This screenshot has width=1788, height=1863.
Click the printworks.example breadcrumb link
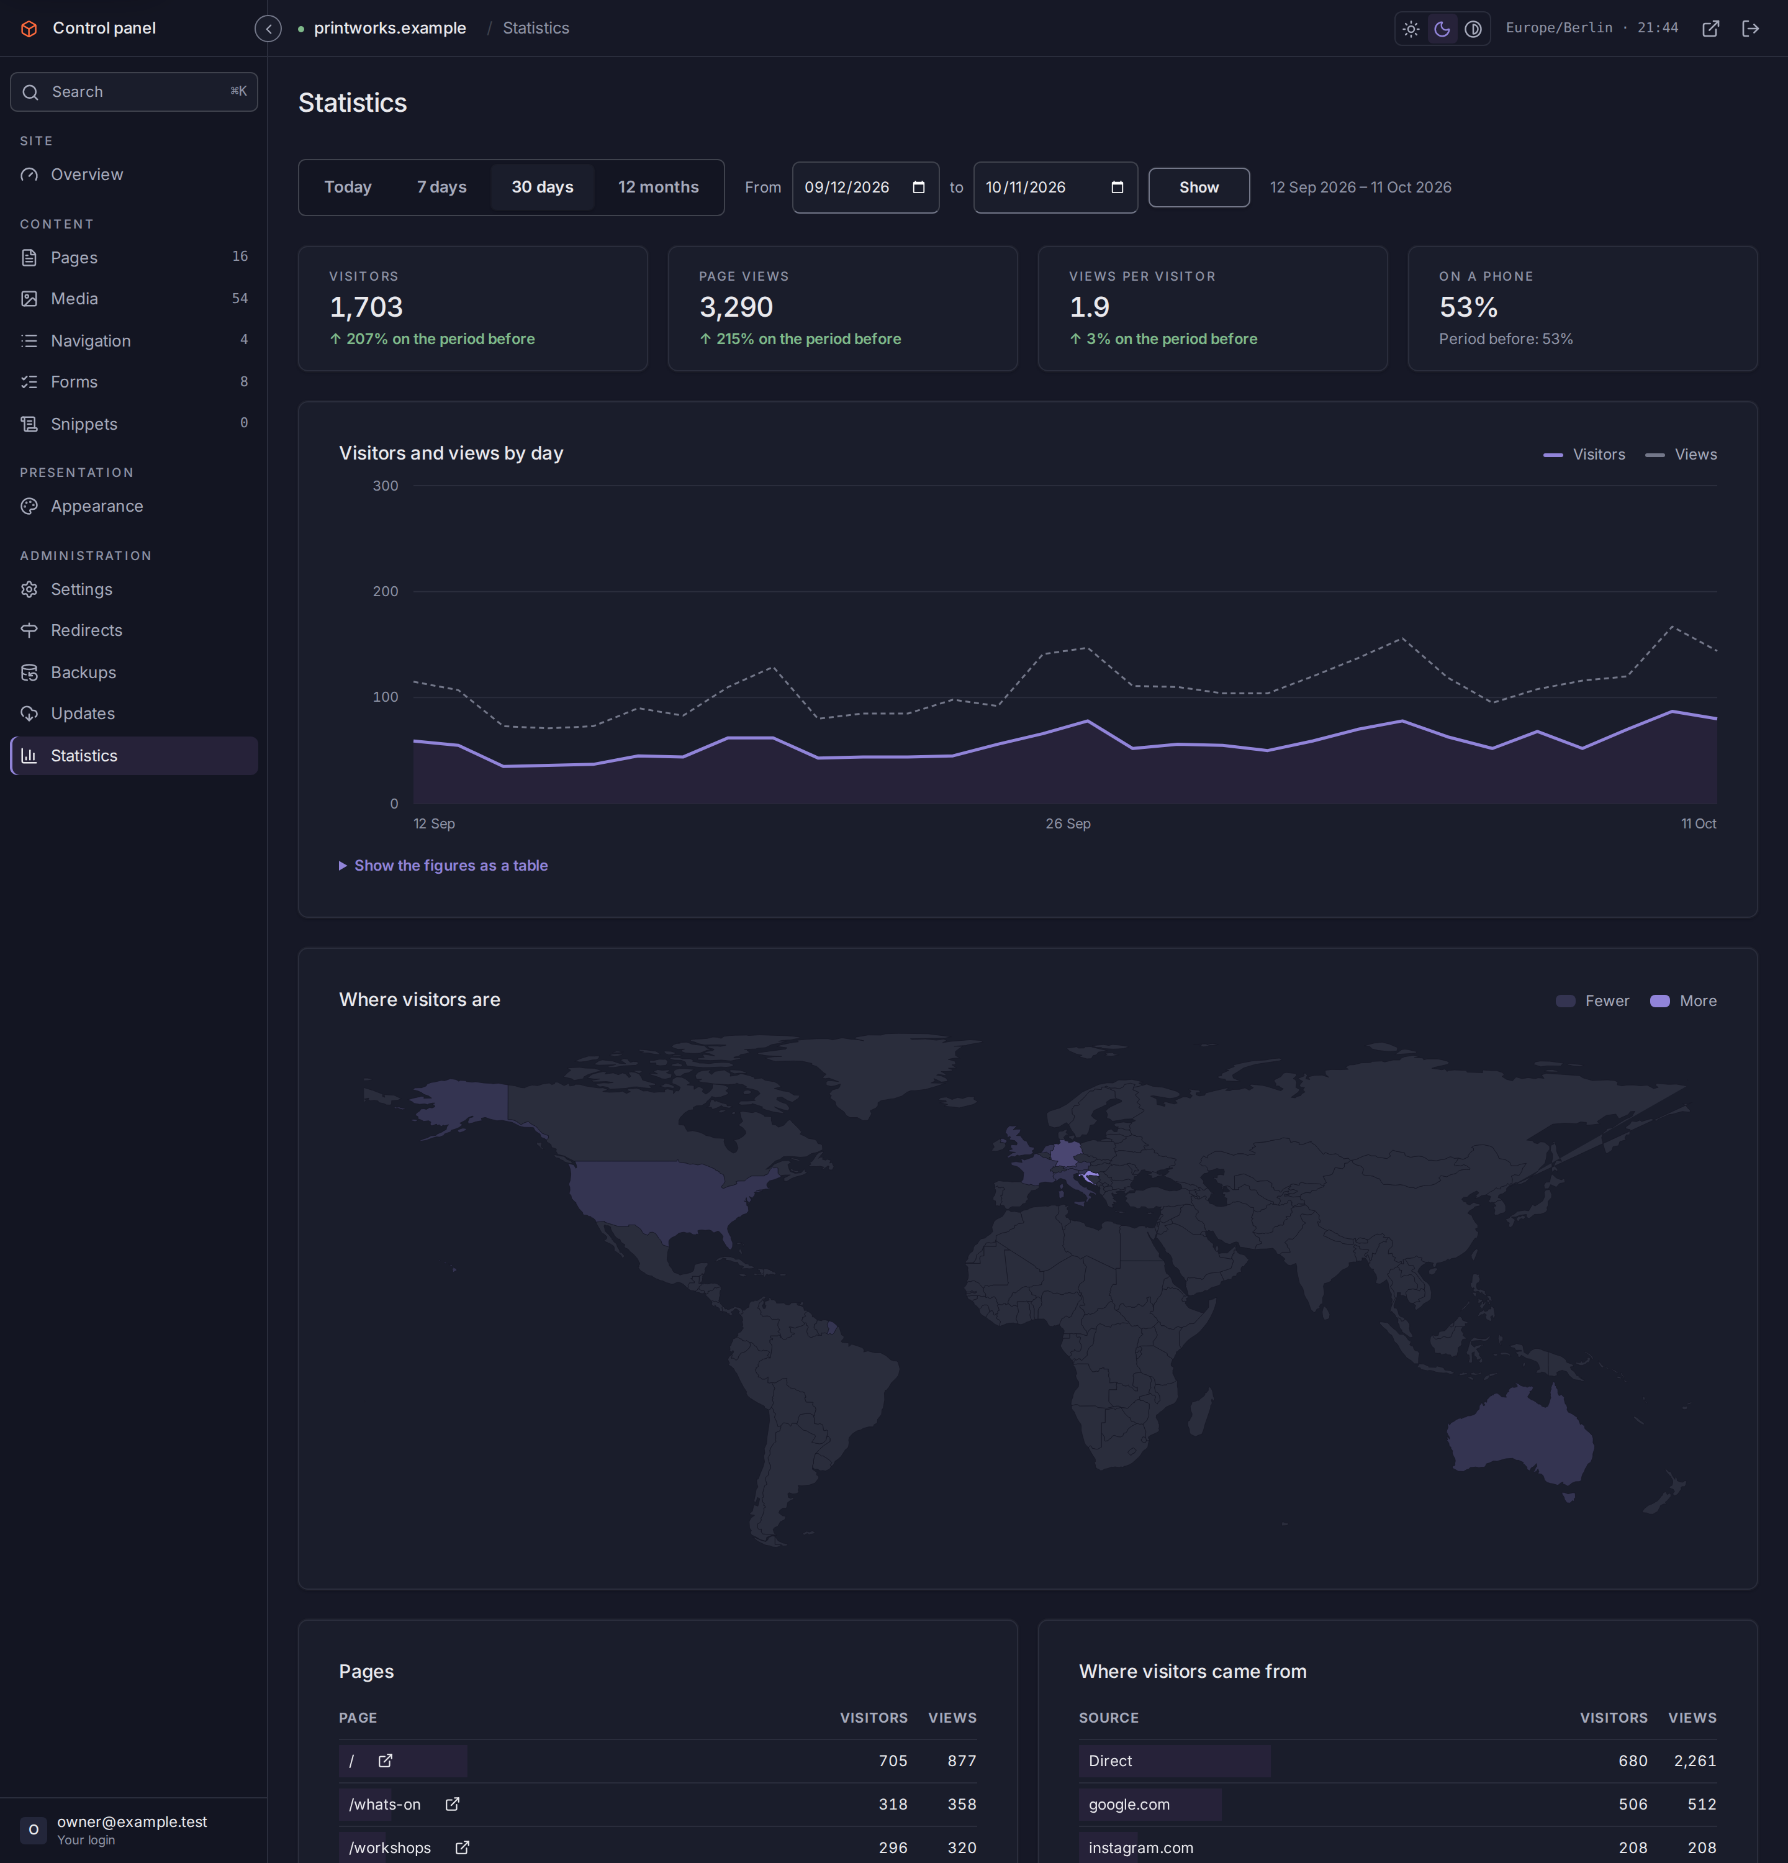(x=389, y=29)
